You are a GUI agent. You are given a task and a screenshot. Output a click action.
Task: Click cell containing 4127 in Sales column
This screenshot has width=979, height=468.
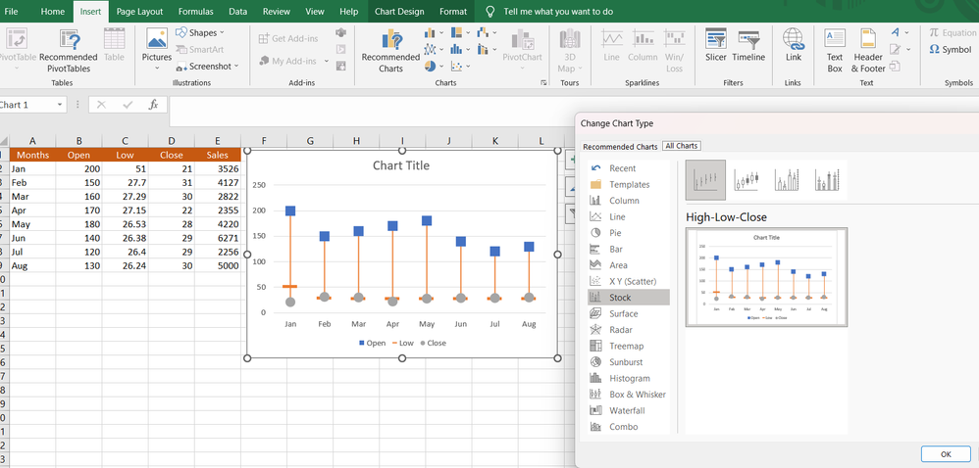217,182
